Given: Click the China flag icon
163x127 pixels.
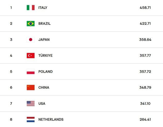Looking at the screenshot, I should [31, 87].
